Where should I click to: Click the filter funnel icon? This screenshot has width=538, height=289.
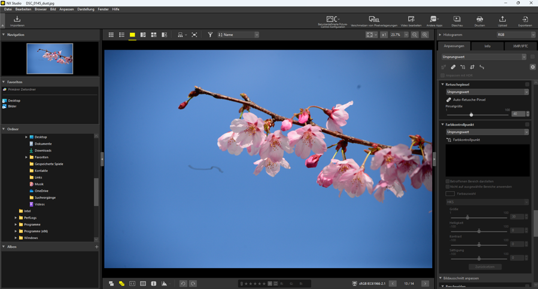pyautogui.click(x=210, y=35)
